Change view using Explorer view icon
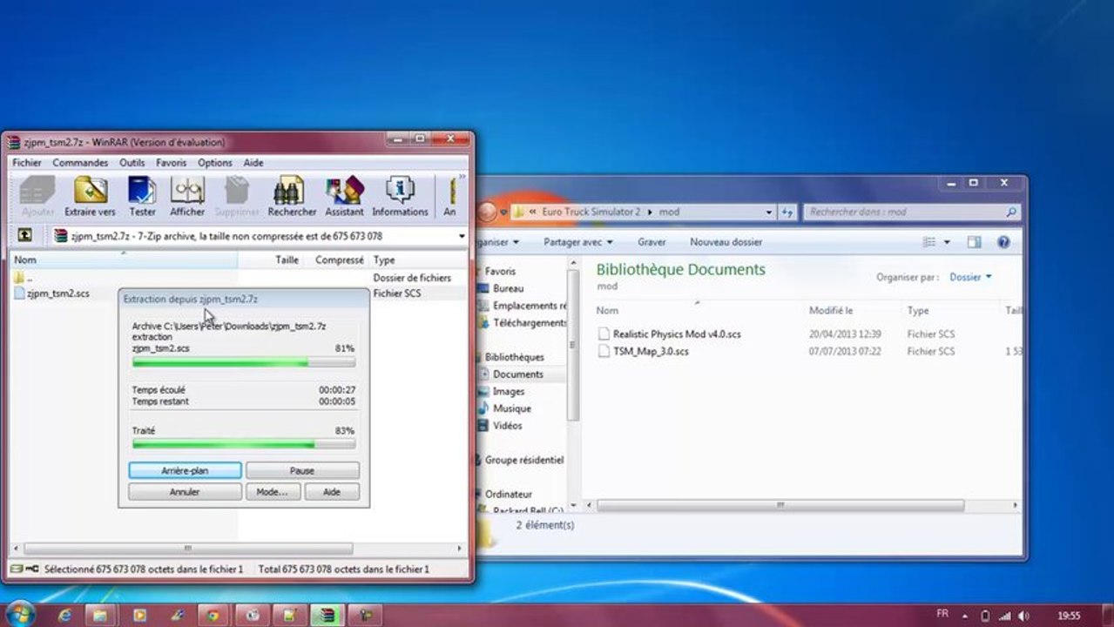 click(929, 242)
